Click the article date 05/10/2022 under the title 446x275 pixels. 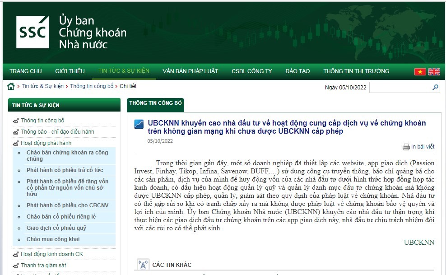point(160,141)
